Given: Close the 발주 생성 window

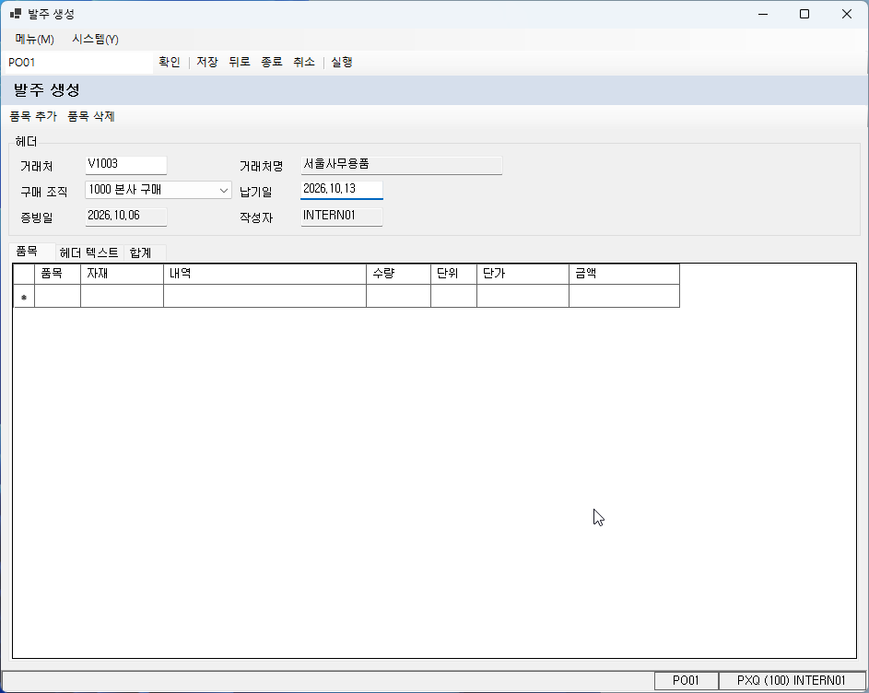Looking at the screenshot, I should [847, 14].
